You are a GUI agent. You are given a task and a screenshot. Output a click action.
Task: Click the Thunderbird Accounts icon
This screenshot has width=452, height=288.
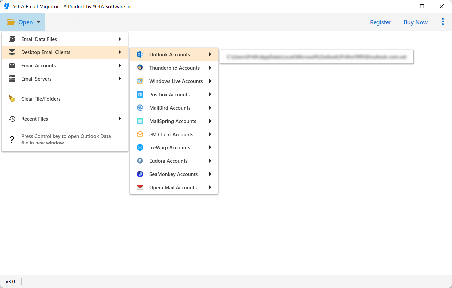[x=140, y=68]
